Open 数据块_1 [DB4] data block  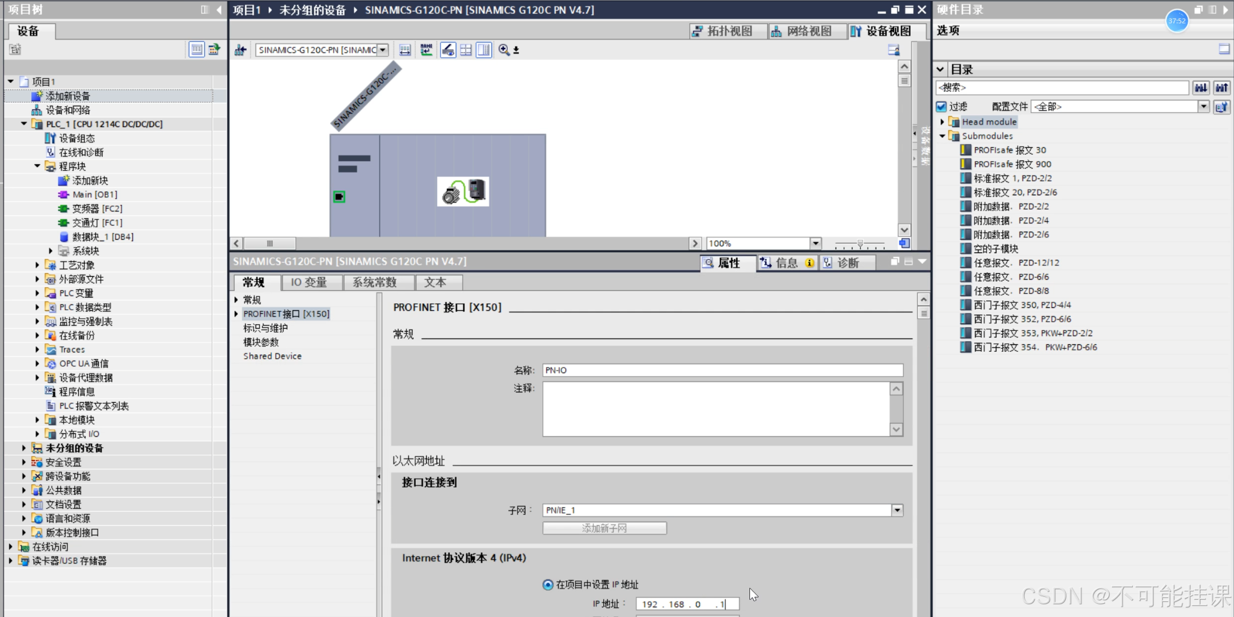pos(103,237)
